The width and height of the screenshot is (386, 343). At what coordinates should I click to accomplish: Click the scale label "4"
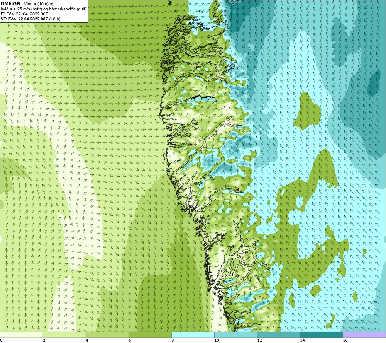[x=87, y=341]
